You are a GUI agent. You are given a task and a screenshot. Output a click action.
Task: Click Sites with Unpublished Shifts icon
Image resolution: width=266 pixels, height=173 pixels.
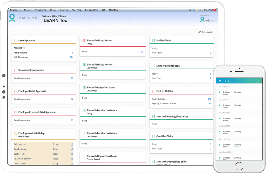154,162
